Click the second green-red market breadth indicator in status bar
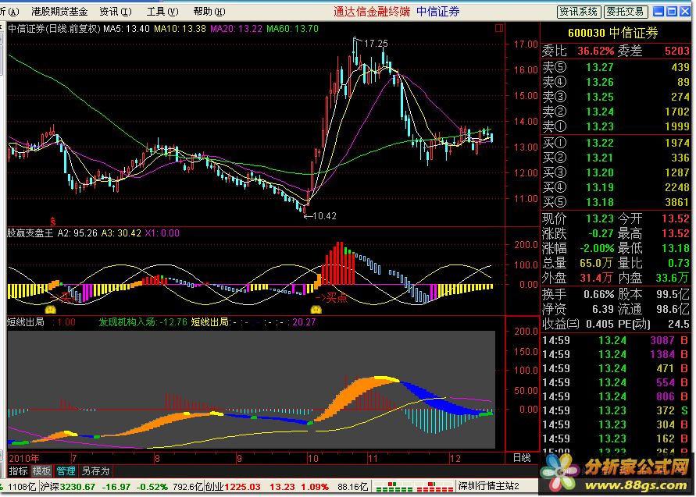The width and height of the screenshot is (696, 497). click(x=434, y=487)
